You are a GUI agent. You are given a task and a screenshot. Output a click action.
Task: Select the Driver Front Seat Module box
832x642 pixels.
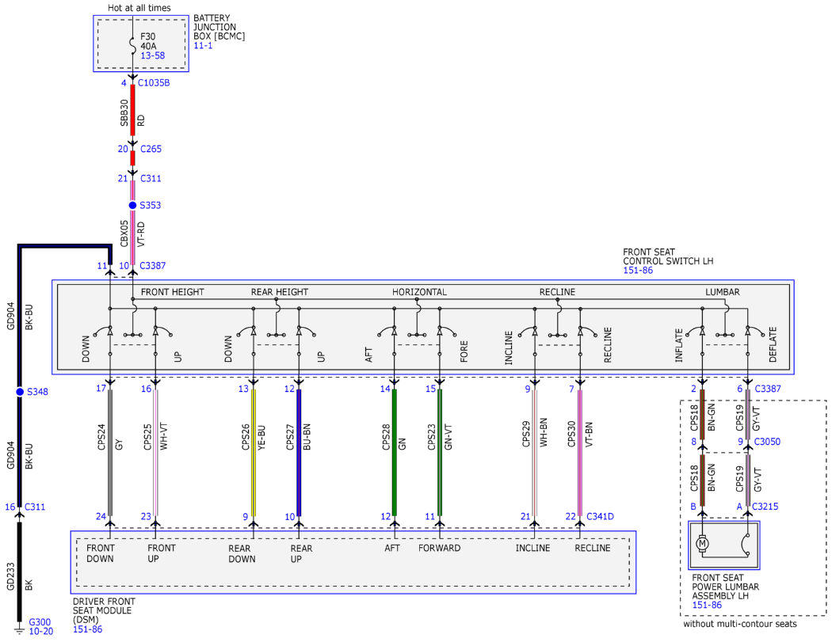point(353,563)
